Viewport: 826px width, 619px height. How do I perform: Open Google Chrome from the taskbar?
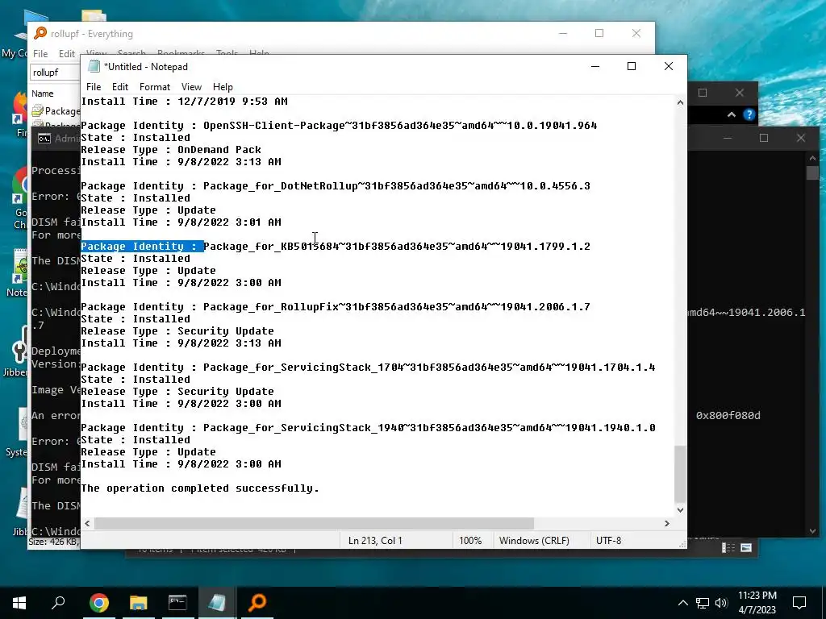coord(98,603)
